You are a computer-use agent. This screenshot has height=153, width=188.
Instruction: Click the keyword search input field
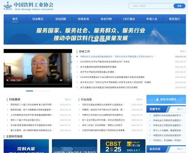click(x=151, y=6)
